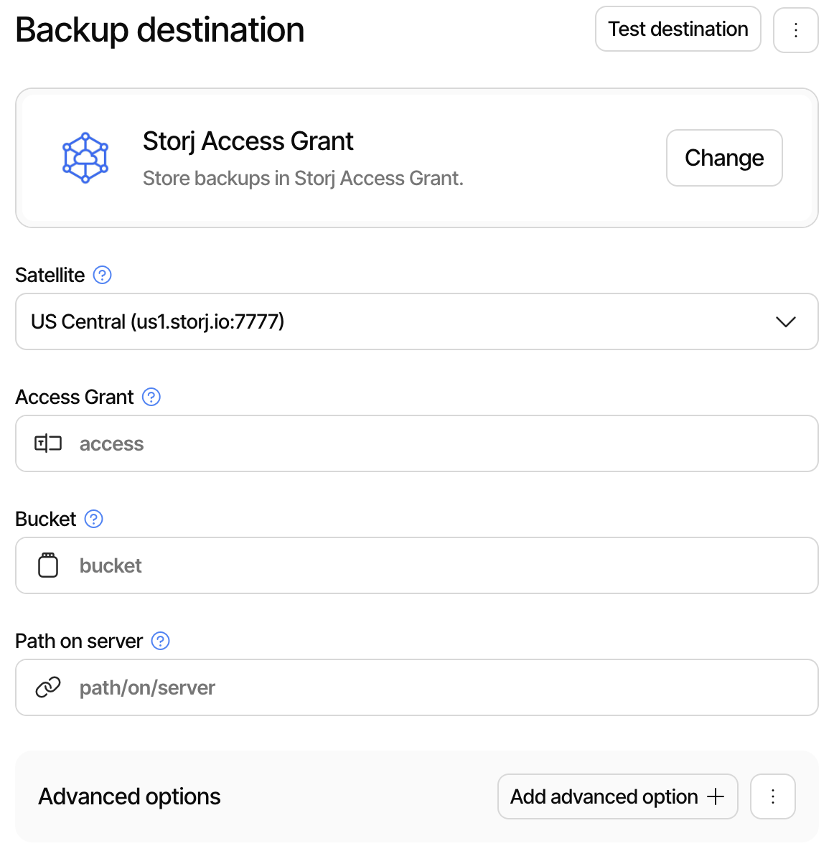The image size is (834, 851).
Task: Click the text-field icon in Access Grant box
Action: pos(48,444)
